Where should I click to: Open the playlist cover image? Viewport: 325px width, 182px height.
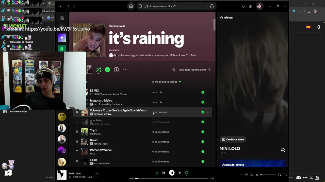tap(89, 40)
